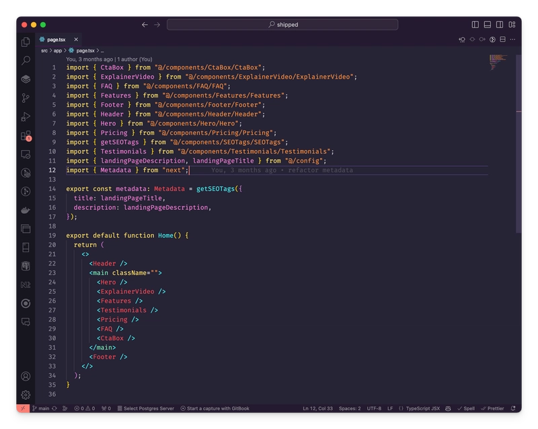Click the '<Testimonials />' tag on line 27
The image size is (538, 429).
[127, 310]
